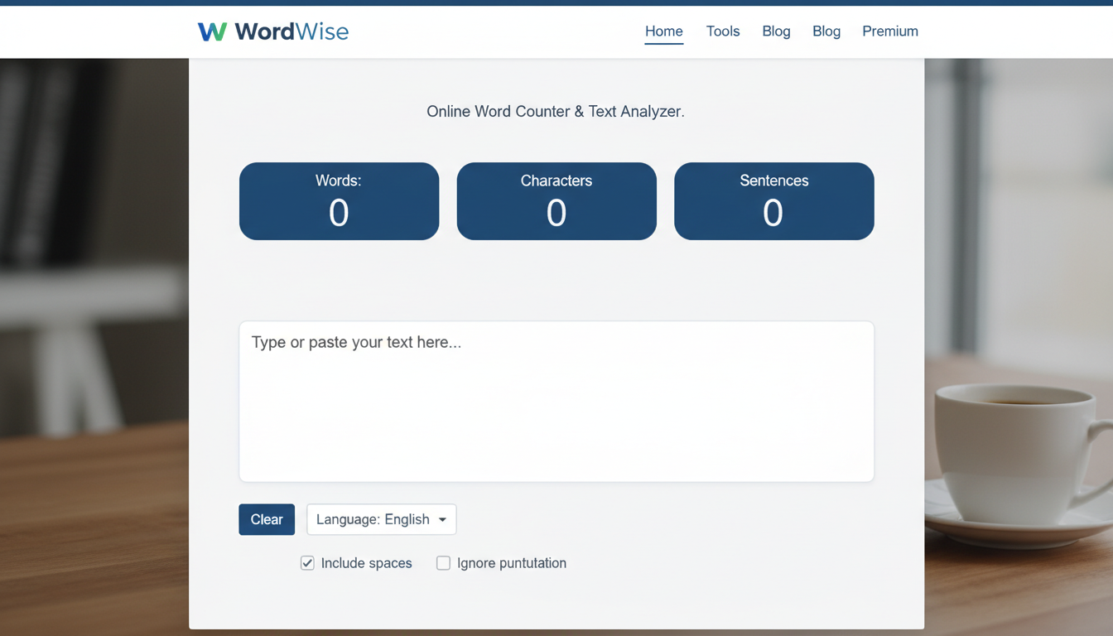Image resolution: width=1113 pixels, height=636 pixels.
Task: Click the 'Include spaces' label text
Action: tap(366, 563)
